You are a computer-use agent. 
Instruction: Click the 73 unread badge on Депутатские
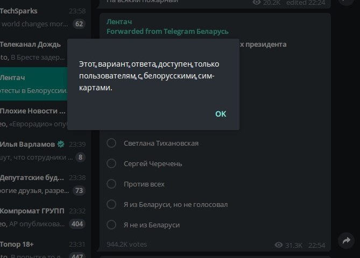79,190
